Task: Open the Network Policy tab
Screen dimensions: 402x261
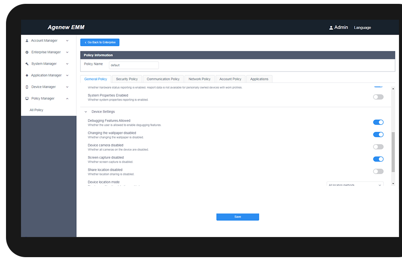Action: coord(199,79)
